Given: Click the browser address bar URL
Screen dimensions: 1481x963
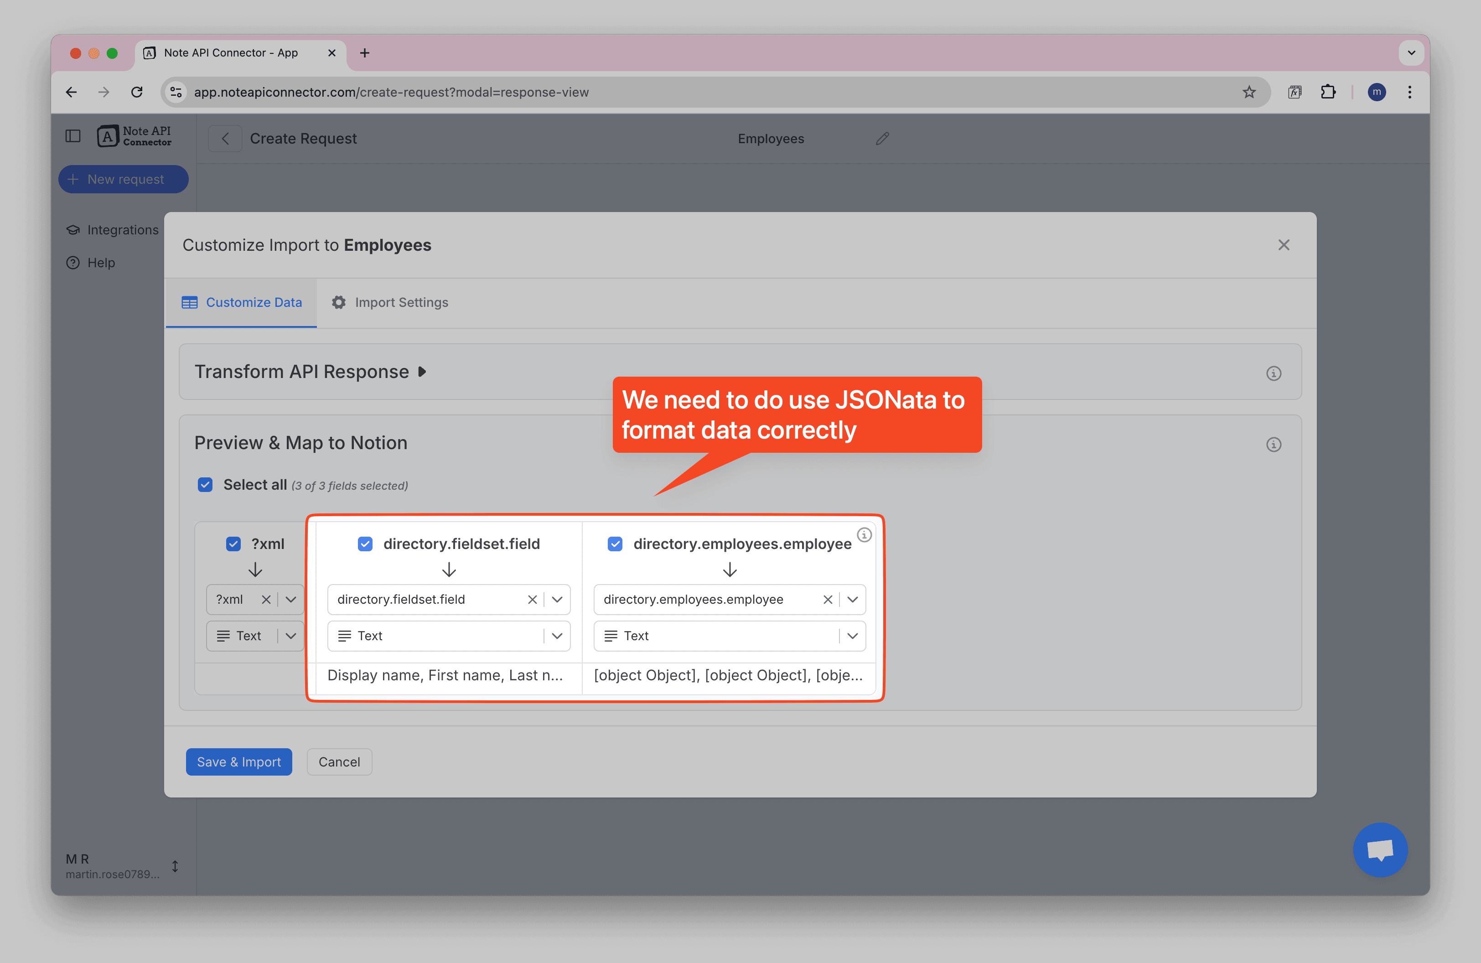Looking at the screenshot, I should click(391, 92).
